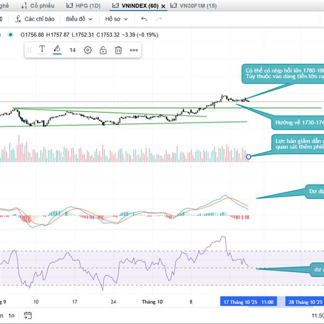Open the background fill color tool
Viewport: 324px width, 324px height.
tap(57, 50)
